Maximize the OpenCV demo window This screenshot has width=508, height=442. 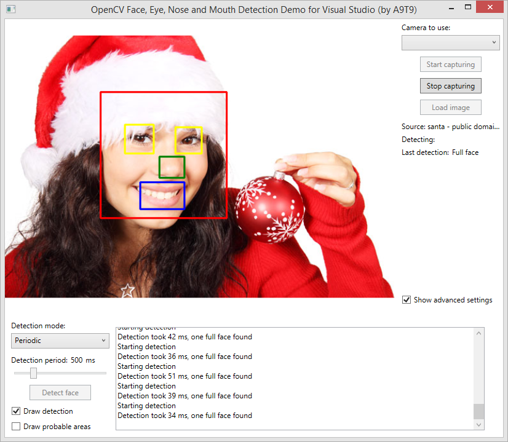[x=468, y=7]
